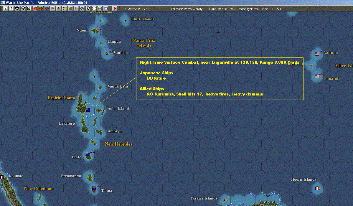Click the 'Hex: 120 150' status text
This screenshot has width=353, height=206.
pos(271,9)
